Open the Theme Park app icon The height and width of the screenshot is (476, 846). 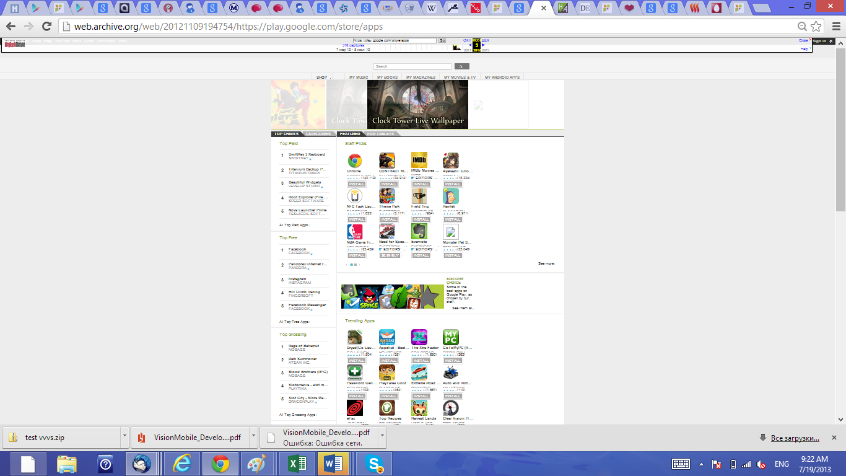point(387,196)
